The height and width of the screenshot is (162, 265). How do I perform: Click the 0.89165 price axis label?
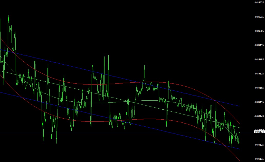click(259, 88)
